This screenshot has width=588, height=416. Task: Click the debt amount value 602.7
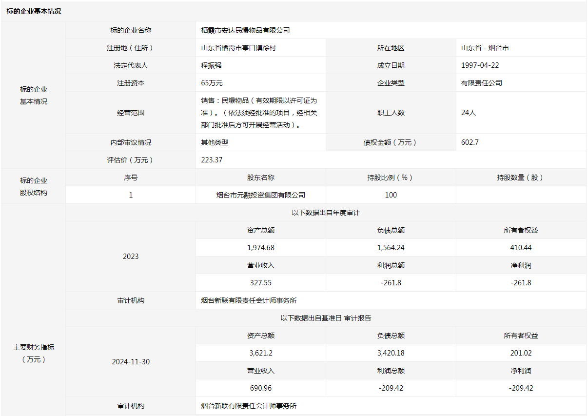(470, 142)
